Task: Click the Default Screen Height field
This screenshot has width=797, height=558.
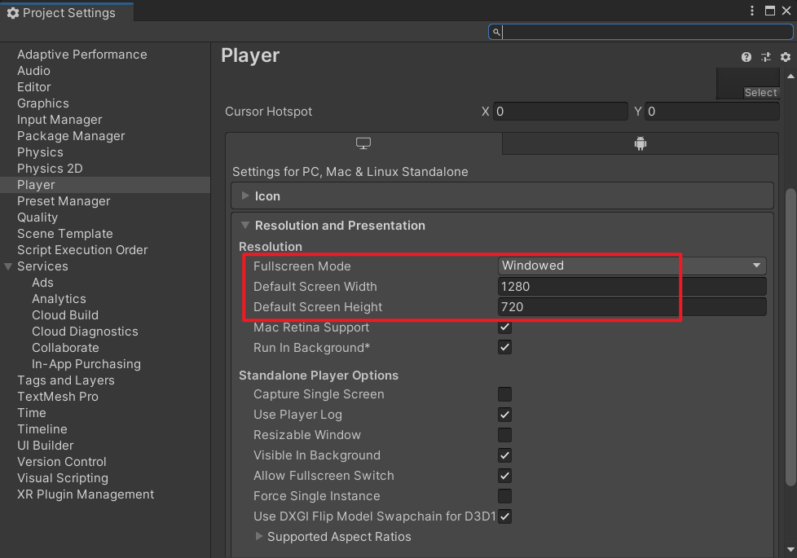Action: [x=632, y=307]
